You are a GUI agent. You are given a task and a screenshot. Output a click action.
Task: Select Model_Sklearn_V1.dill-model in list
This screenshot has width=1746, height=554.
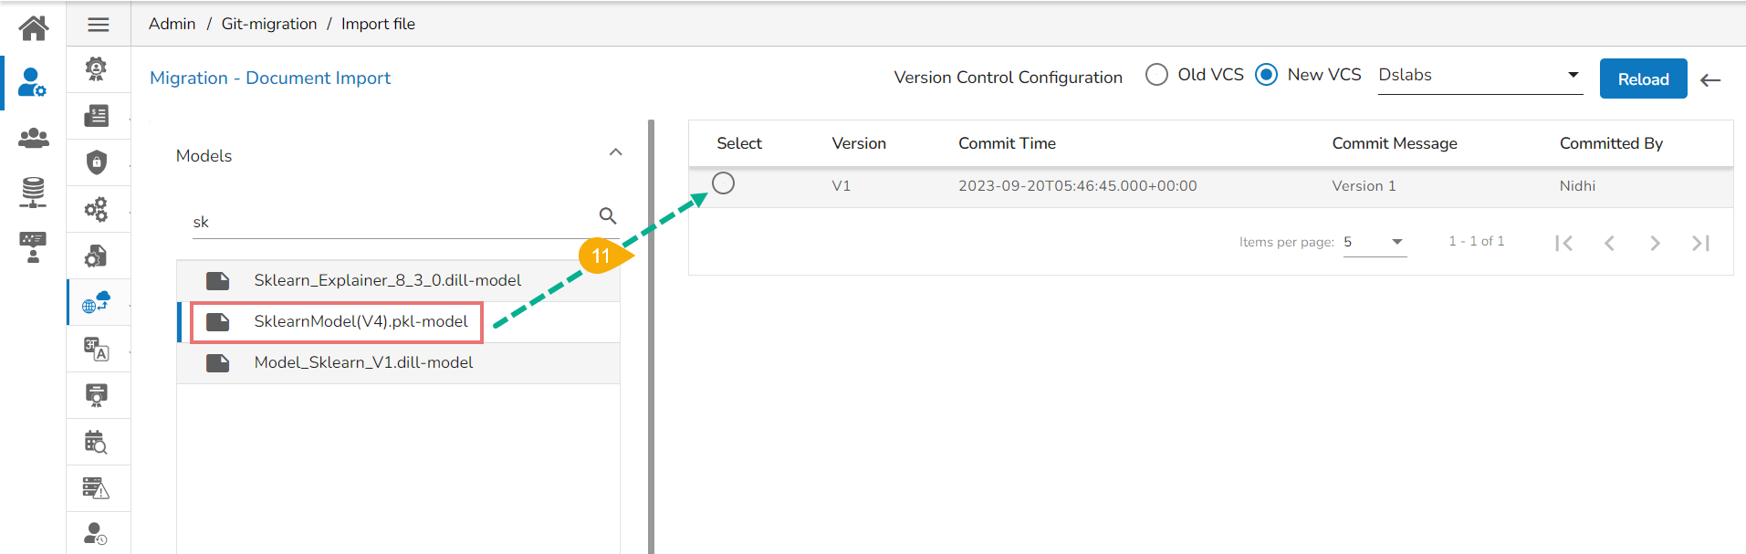pos(363,362)
